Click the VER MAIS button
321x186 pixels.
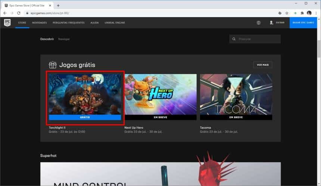[263, 65]
